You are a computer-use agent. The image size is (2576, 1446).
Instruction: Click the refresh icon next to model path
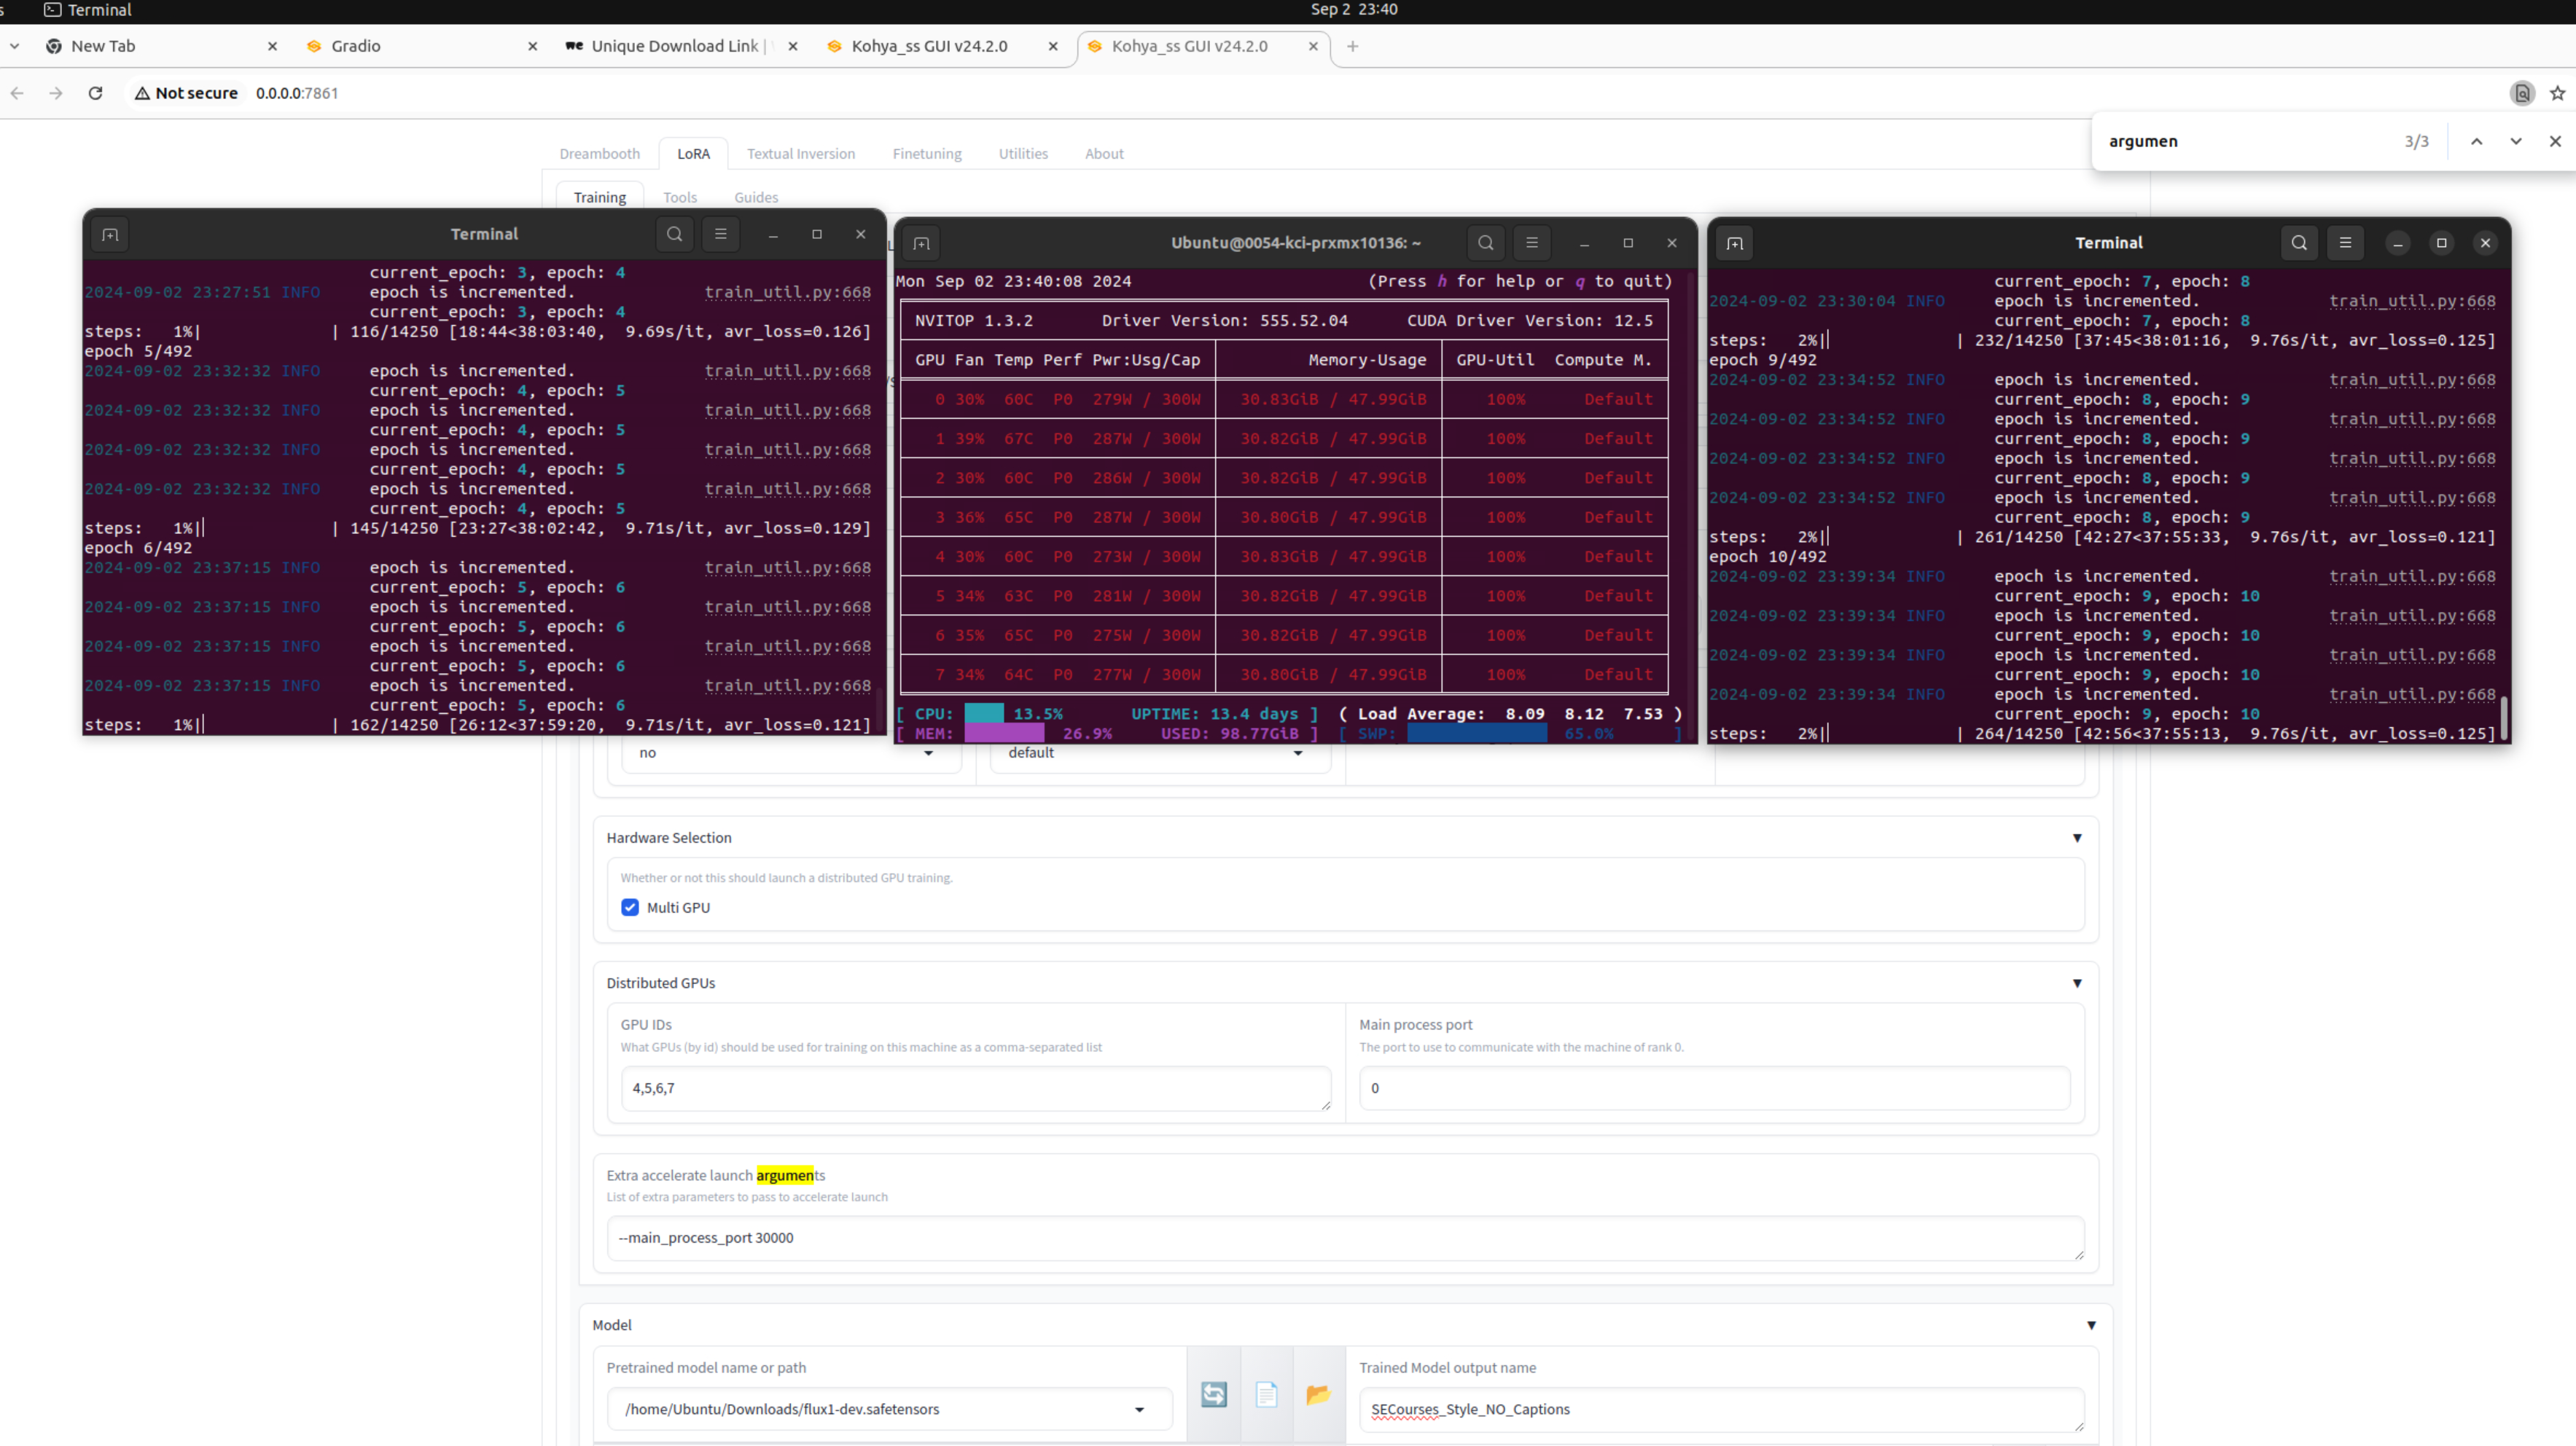point(1213,1394)
